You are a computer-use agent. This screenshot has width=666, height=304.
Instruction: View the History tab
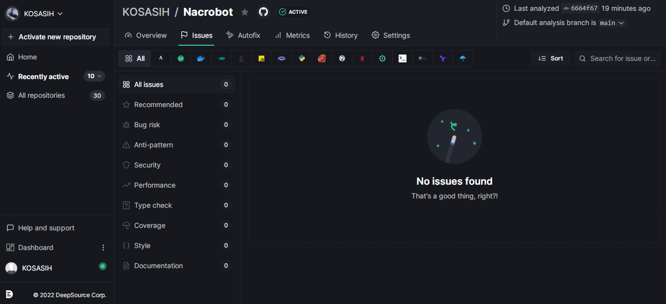pos(341,35)
